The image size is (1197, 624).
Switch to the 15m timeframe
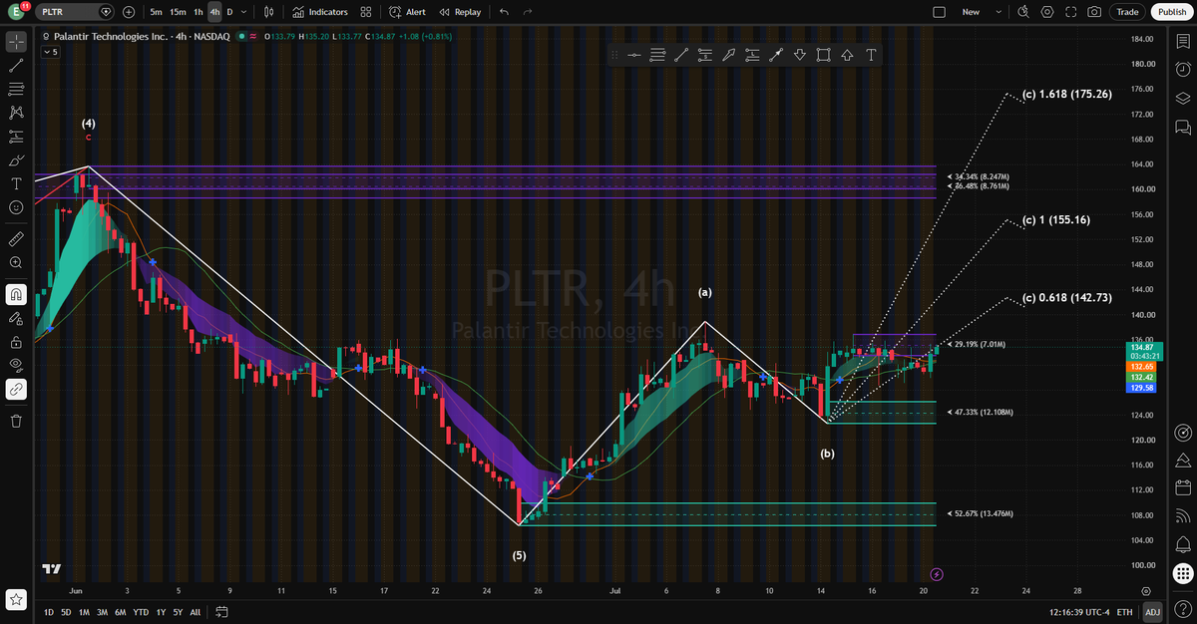coord(178,12)
